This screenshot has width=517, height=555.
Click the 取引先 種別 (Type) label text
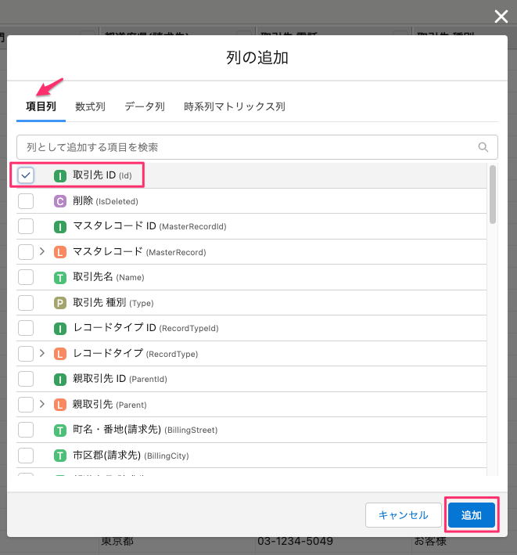click(x=113, y=303)
